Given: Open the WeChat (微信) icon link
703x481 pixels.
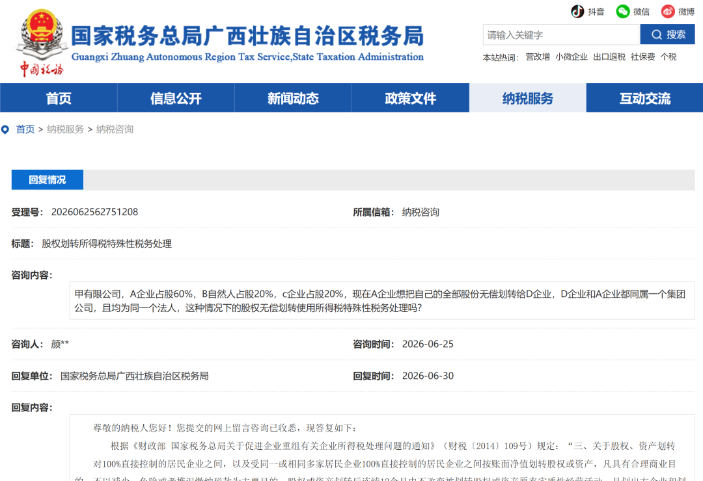Looking at the screenshot, I should [x=623, y=11].
